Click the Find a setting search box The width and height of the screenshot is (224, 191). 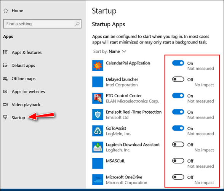pos(42,24)
